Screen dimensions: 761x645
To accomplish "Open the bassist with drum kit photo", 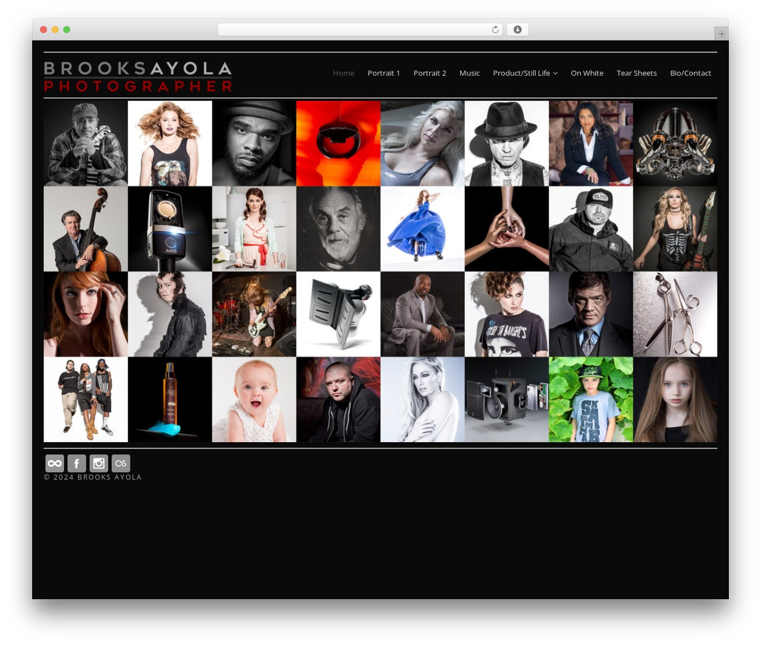I will coord(254,314).
